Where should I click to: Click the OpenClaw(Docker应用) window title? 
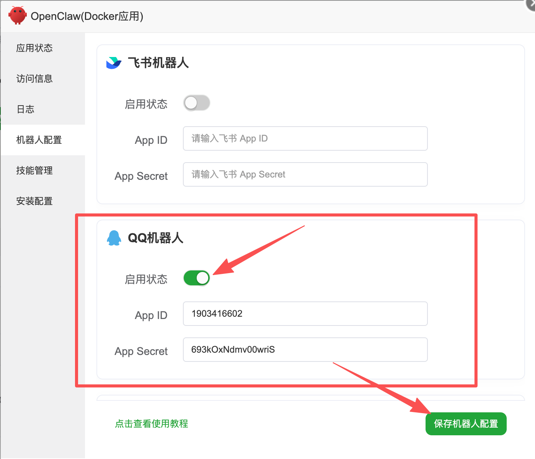tap(87, 16)
